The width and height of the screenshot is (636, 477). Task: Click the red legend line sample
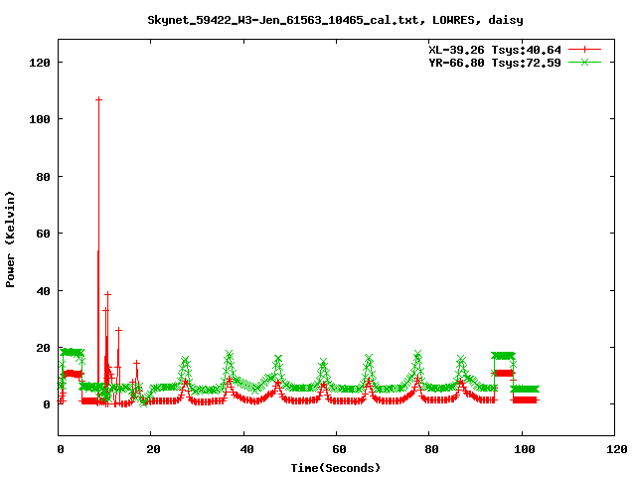tap(584, 50)
